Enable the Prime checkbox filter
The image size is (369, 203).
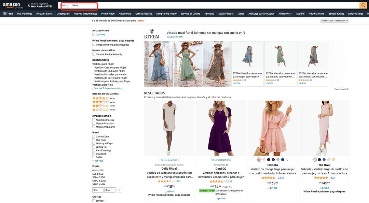coord(94,34)
